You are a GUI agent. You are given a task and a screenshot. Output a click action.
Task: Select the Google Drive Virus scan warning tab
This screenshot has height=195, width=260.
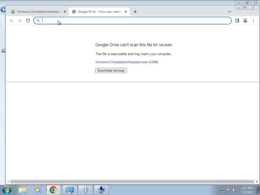[99, 12]
